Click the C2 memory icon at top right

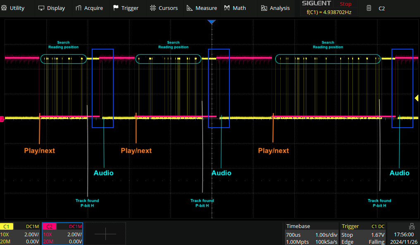coord(369,8)
